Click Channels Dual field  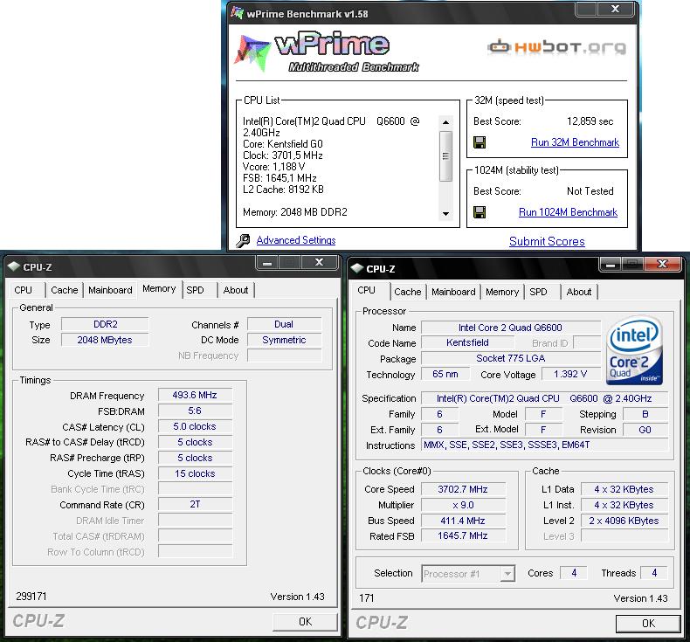click(284, 324)
